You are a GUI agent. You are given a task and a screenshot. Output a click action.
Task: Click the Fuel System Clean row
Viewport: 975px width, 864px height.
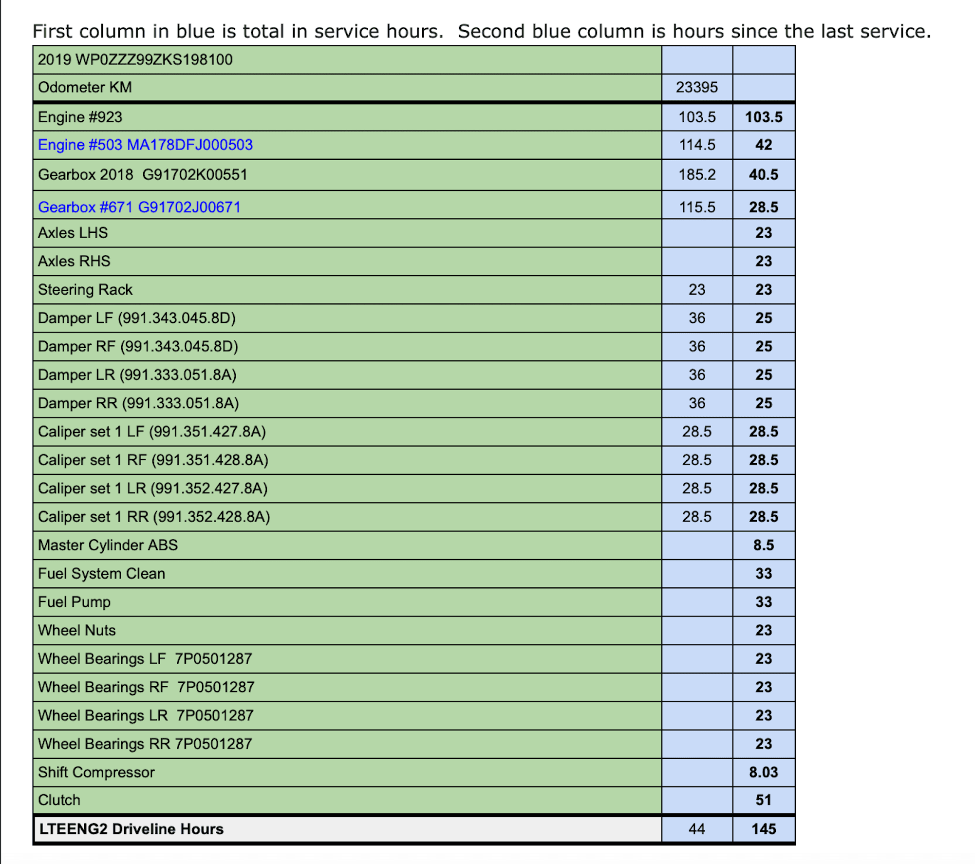pyautogui.click(x=101, y=573)
